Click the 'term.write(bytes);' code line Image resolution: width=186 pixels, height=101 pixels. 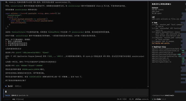(x=19, y=23)
